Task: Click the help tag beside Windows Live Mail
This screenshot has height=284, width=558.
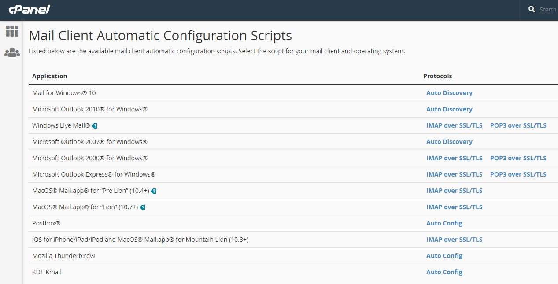Action: coord(94,126)
